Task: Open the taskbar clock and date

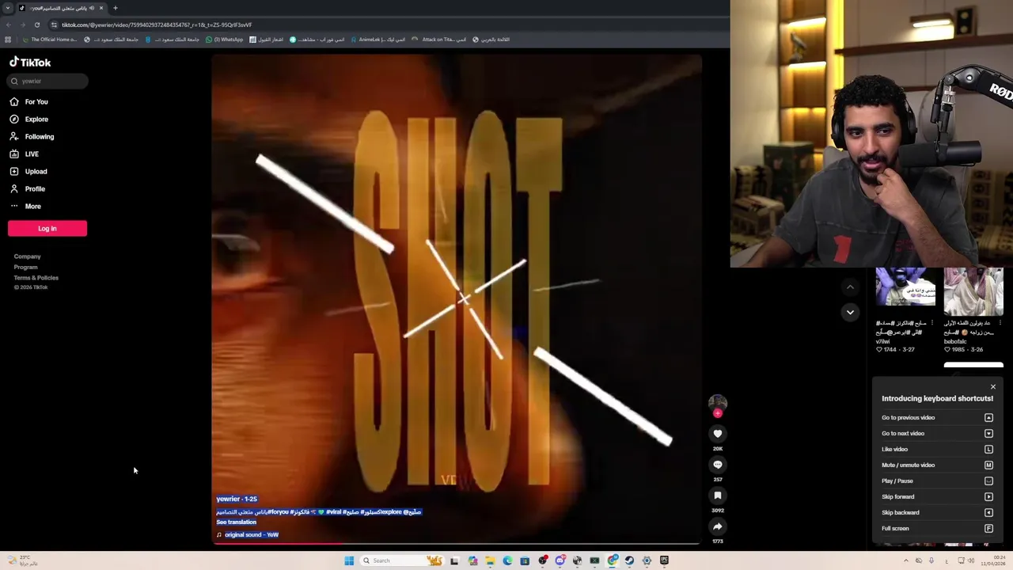Action: [993, 560]
